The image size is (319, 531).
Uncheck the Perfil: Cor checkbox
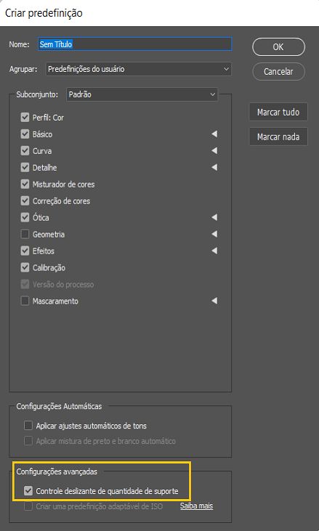(25, 118)
